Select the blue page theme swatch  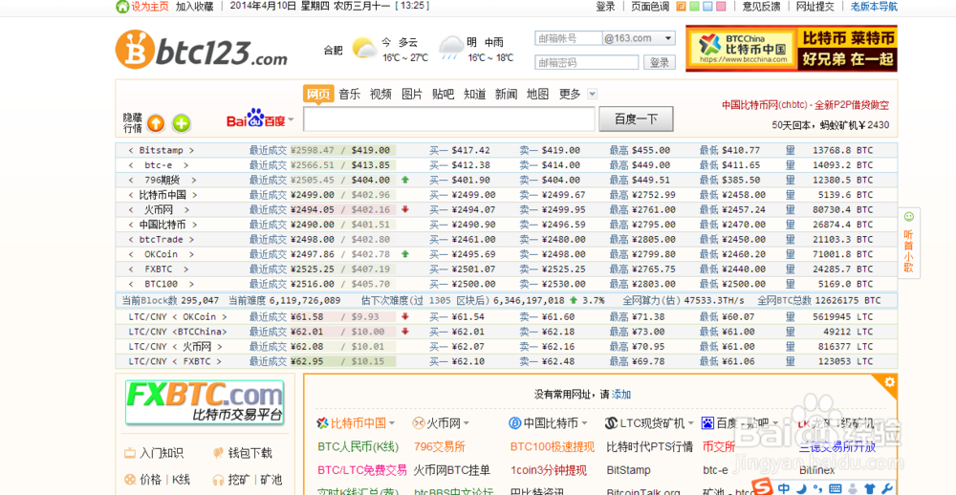707,7
